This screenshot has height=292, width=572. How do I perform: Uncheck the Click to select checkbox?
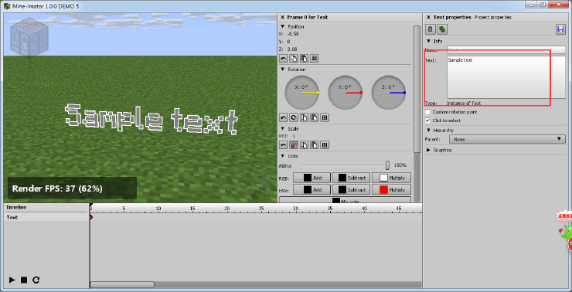pyautogui.click(x=428, y=121)
